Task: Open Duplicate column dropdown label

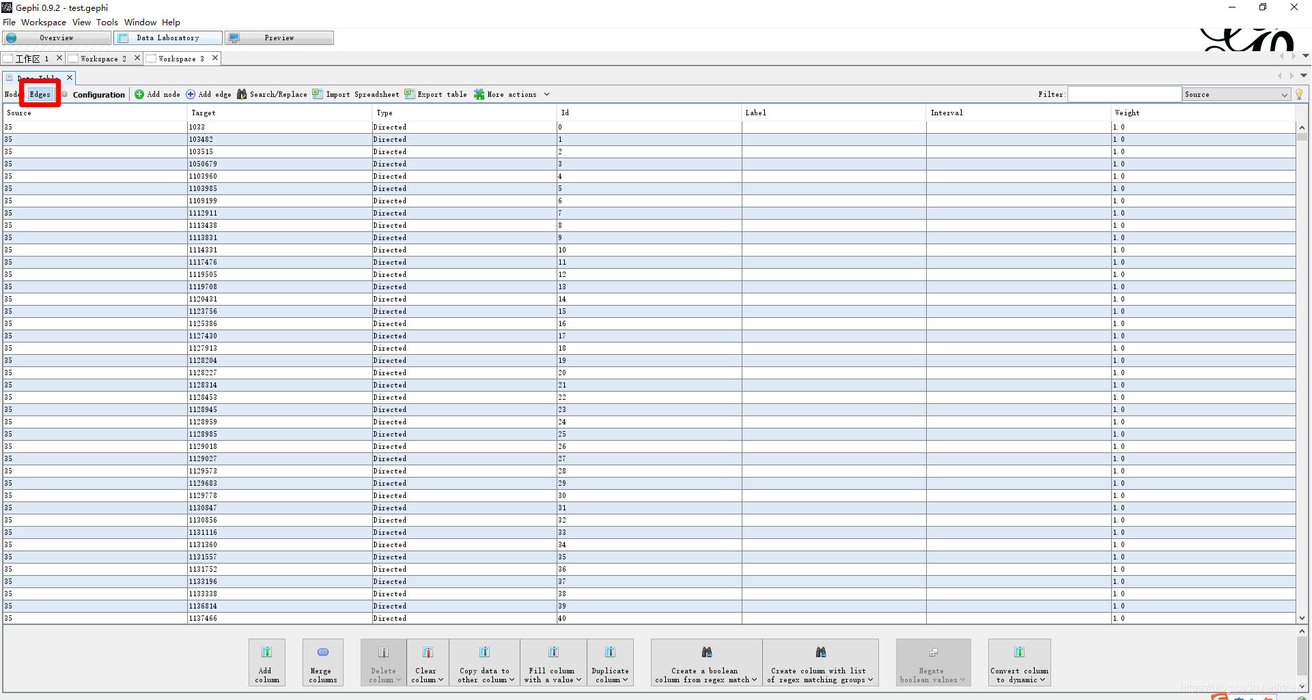Action: 610,675
